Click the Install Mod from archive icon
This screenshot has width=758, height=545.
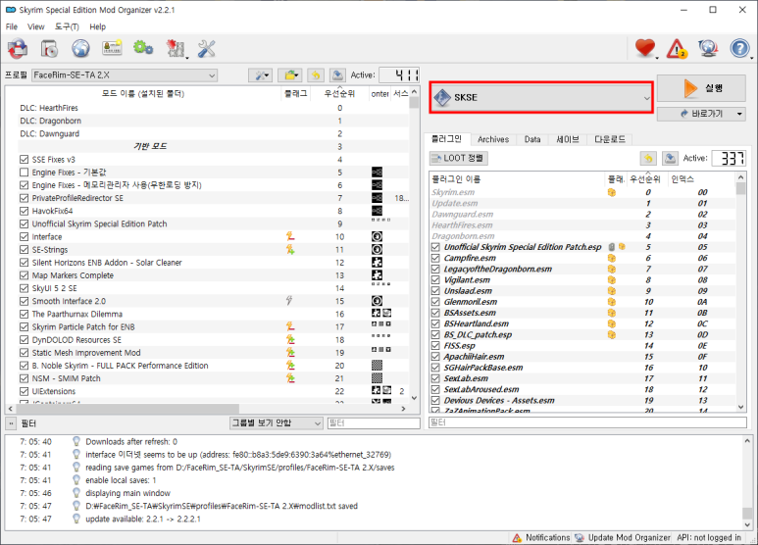click(49, 48)
